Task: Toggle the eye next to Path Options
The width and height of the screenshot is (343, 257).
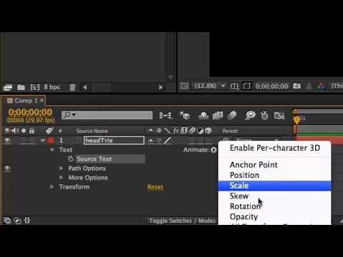Action: pyautogui.click(x=7, y=168)
